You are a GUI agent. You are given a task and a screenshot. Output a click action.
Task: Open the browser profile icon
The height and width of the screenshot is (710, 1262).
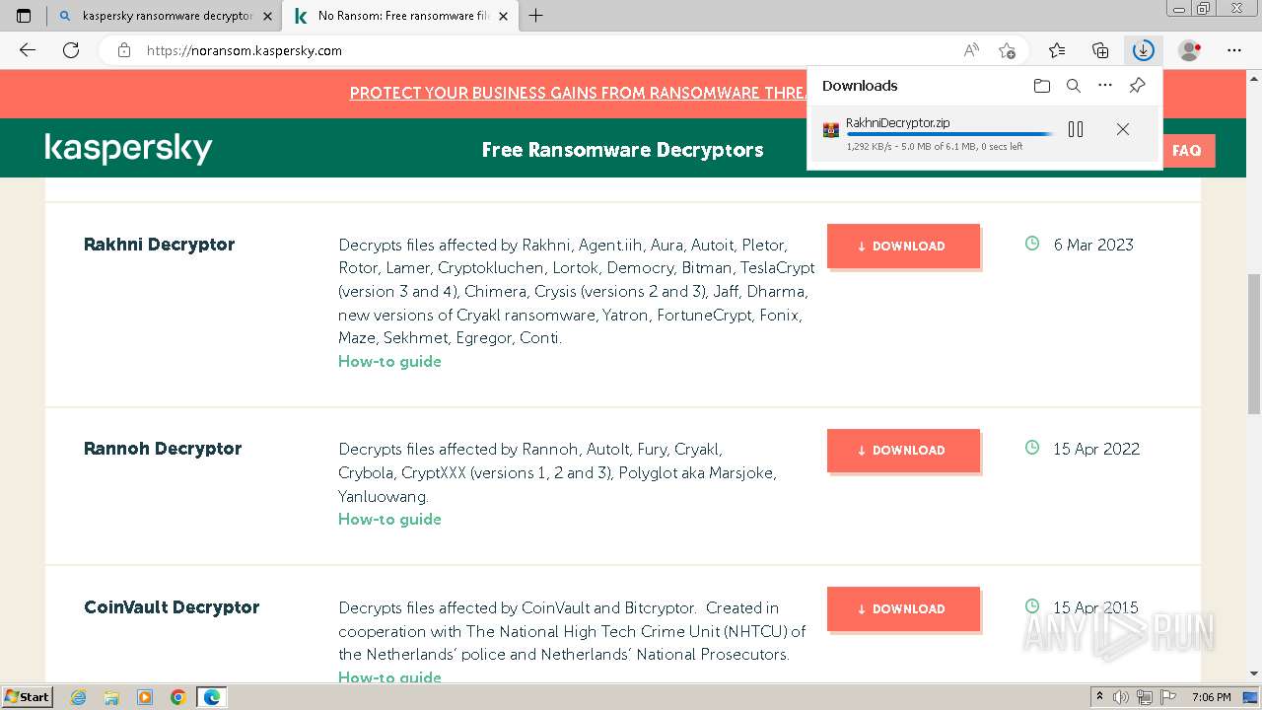1190,50
